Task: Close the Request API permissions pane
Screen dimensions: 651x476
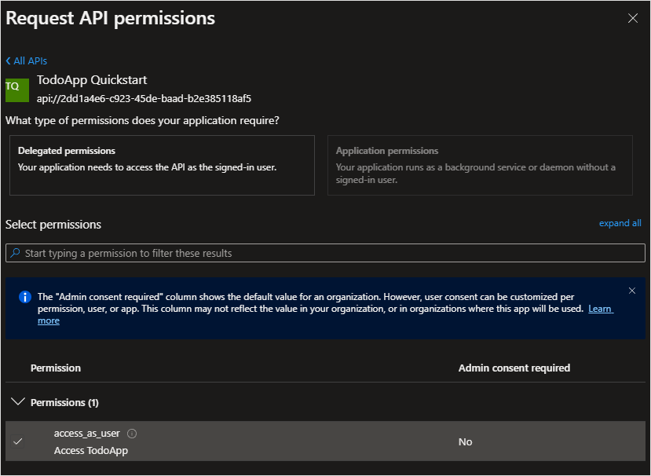Action: (633, 18)
